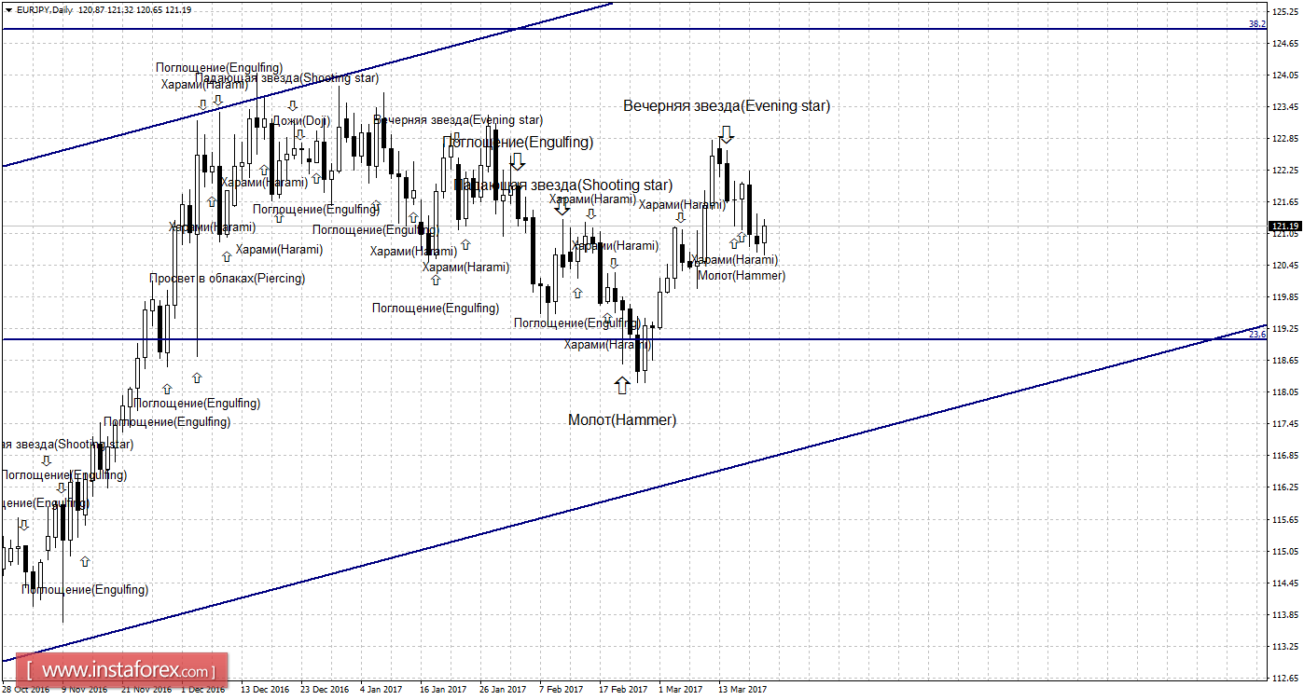Image resolution: width=1304 pixels, height=700 pixels.
Task: Click the 13 Dec 2016 date label
Action: pos(265,690)
